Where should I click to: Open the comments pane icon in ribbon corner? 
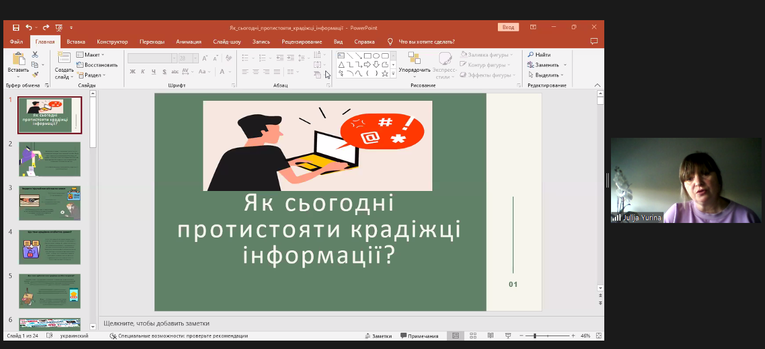pos(594,41)
